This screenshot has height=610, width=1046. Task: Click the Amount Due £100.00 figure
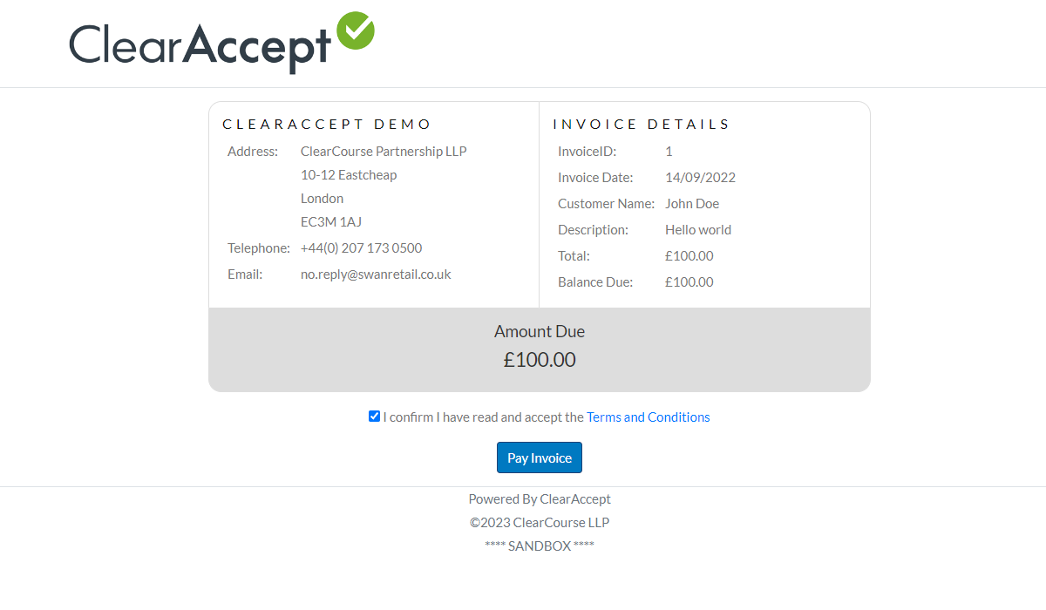(x=540, y=360)
